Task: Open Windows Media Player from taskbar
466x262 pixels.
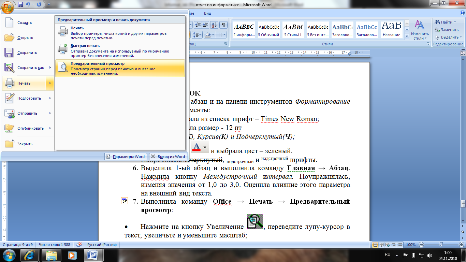Action: tap(72, 255)
